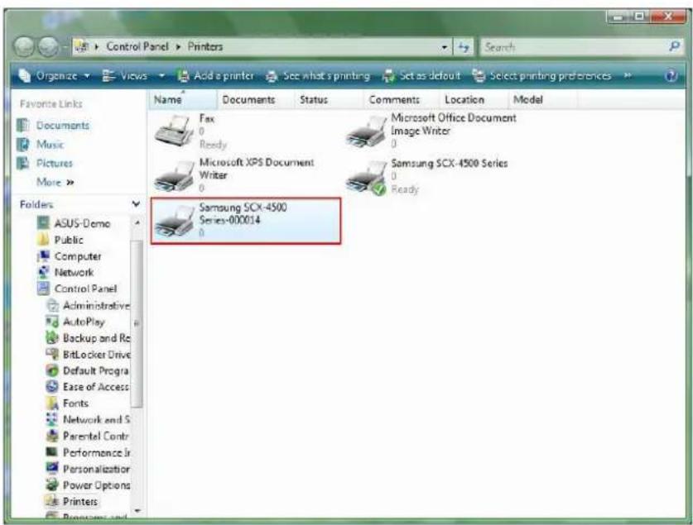Click the ASUS-Demo folder icon
This screenshot has width=693, height=525.
[x=43, y=222]
